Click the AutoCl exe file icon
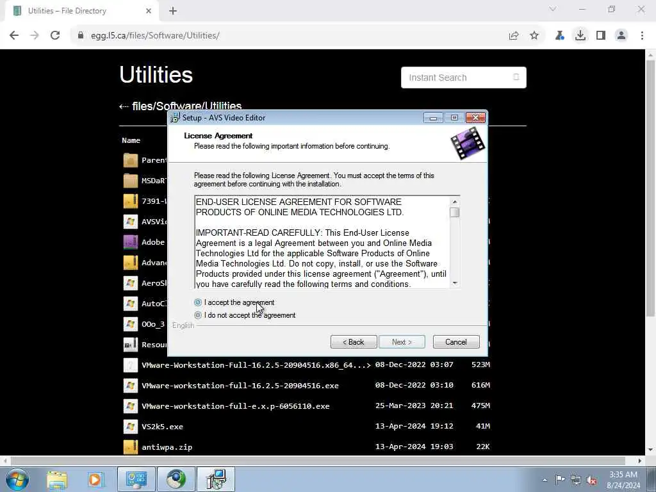 [131, 303]
